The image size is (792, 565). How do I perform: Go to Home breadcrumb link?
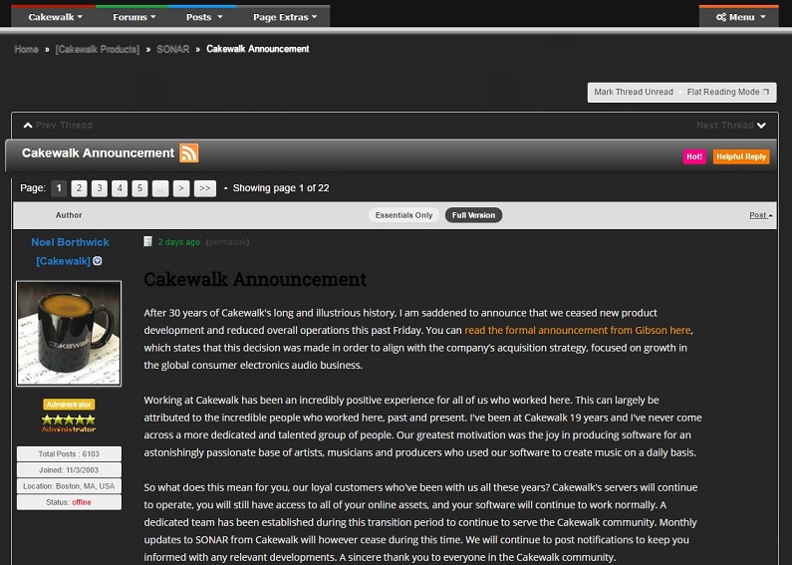(x=26, y=49)
